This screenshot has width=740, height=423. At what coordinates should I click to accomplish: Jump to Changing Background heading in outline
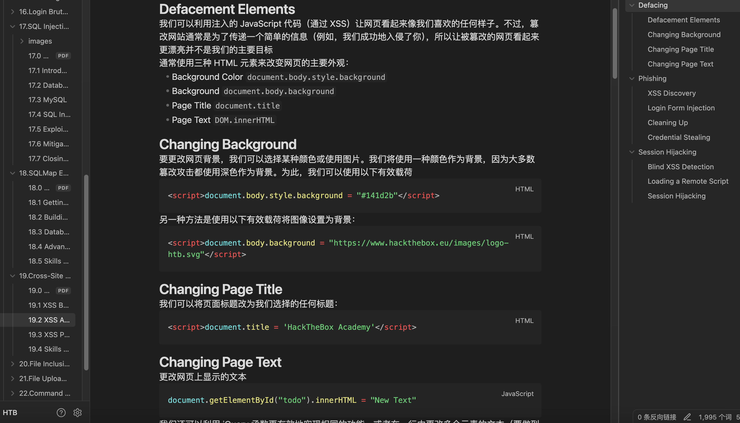(684, 34)
